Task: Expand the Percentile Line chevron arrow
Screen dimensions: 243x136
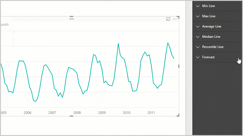Action: [x=198, y=47]
